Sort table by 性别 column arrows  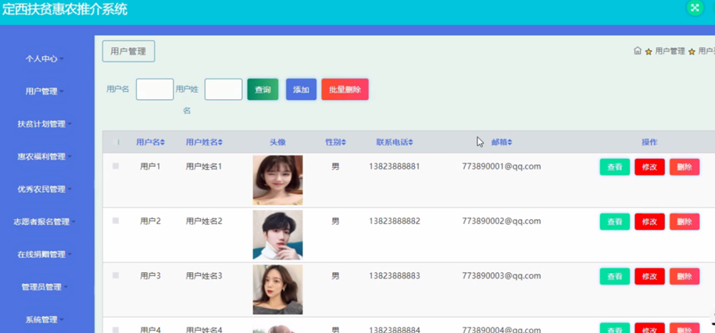pyautogui.click(x=343, y=143)
